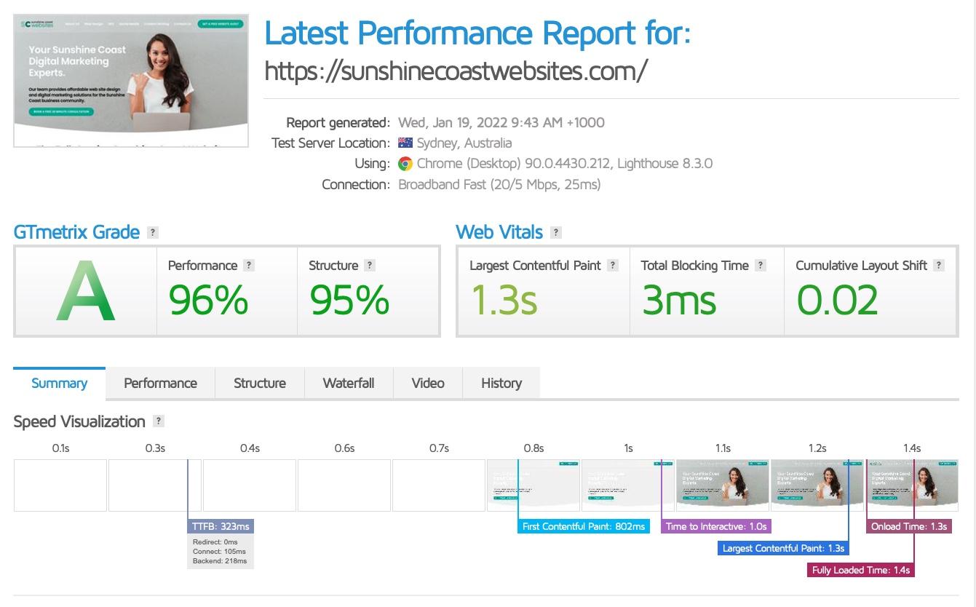
Task: Click the Sydney, Australia server location text
Action: click(x=464, y=143)
